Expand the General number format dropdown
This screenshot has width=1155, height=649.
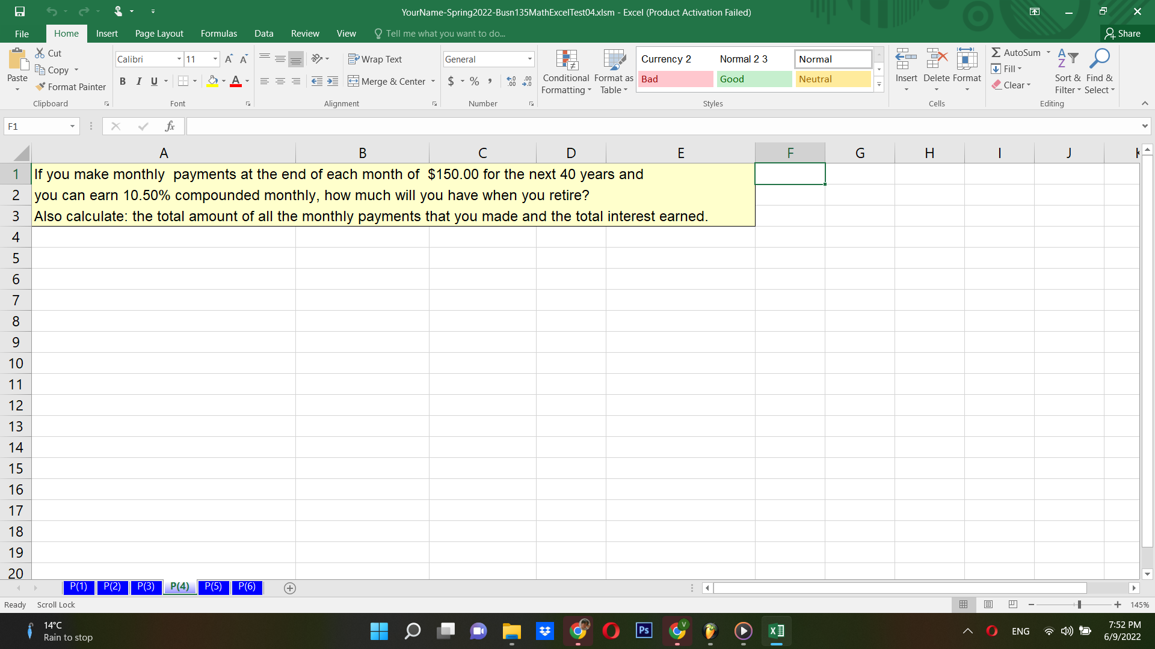click(529, 59)
